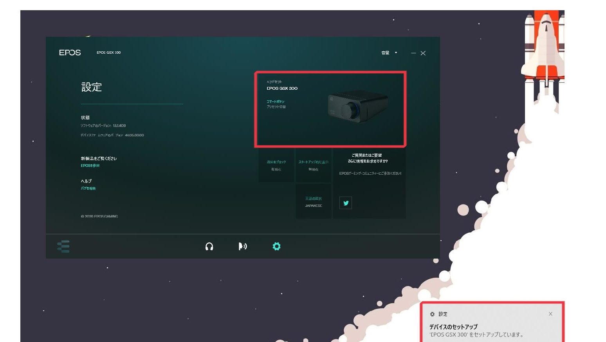Select the gear settings tab icon
Image resolution: width=606 pixels, height=342 pixels.
pyautogui.click(x=276, y=246)
